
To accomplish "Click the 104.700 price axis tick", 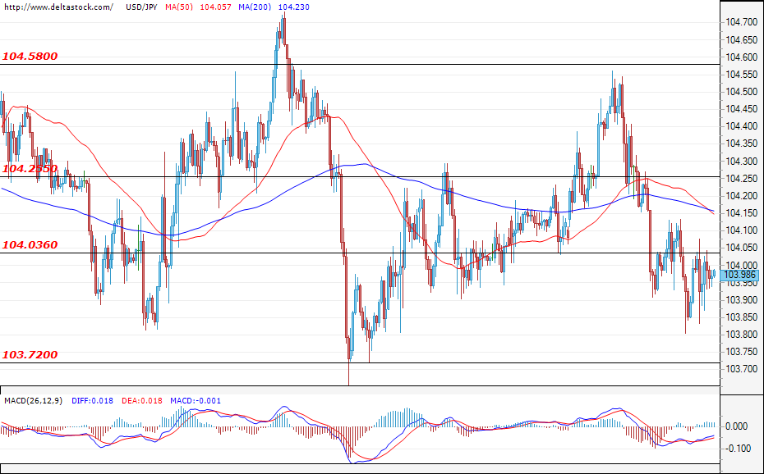I will (x=742, y=22).
